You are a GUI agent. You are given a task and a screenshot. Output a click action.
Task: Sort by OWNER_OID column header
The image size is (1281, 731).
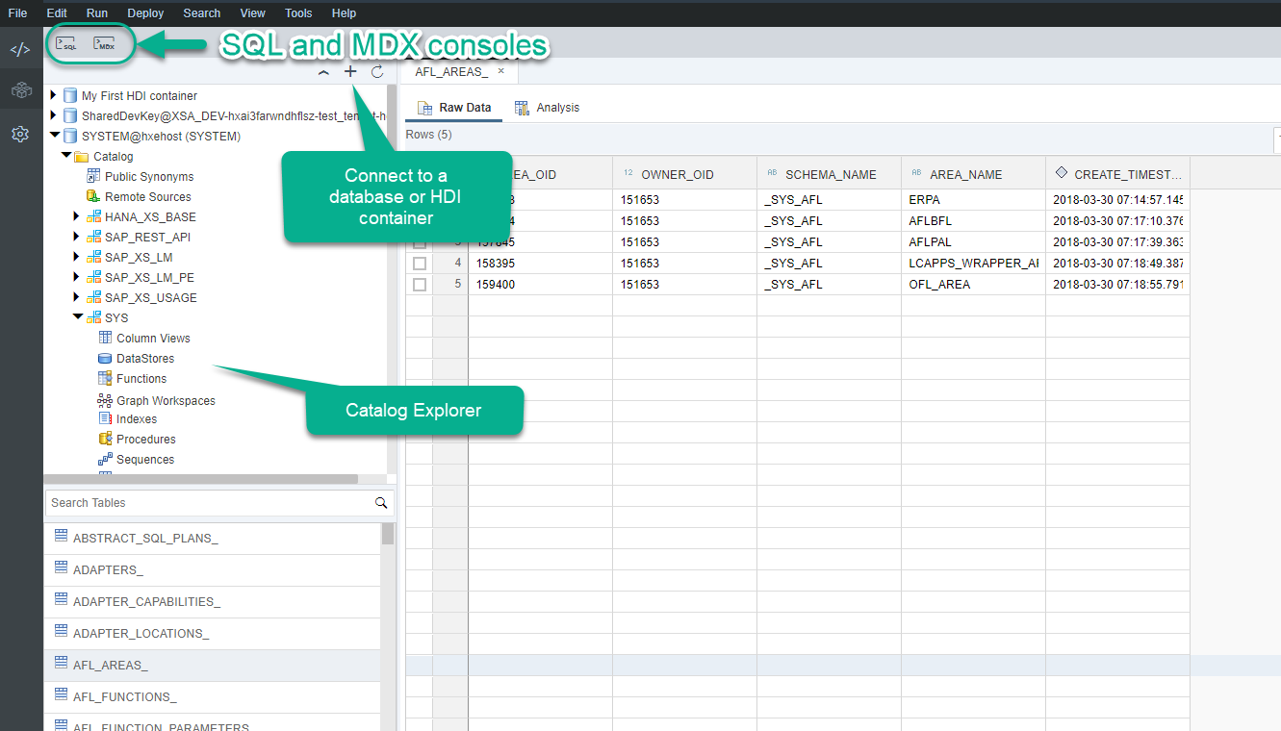click(x=684, y=174)
